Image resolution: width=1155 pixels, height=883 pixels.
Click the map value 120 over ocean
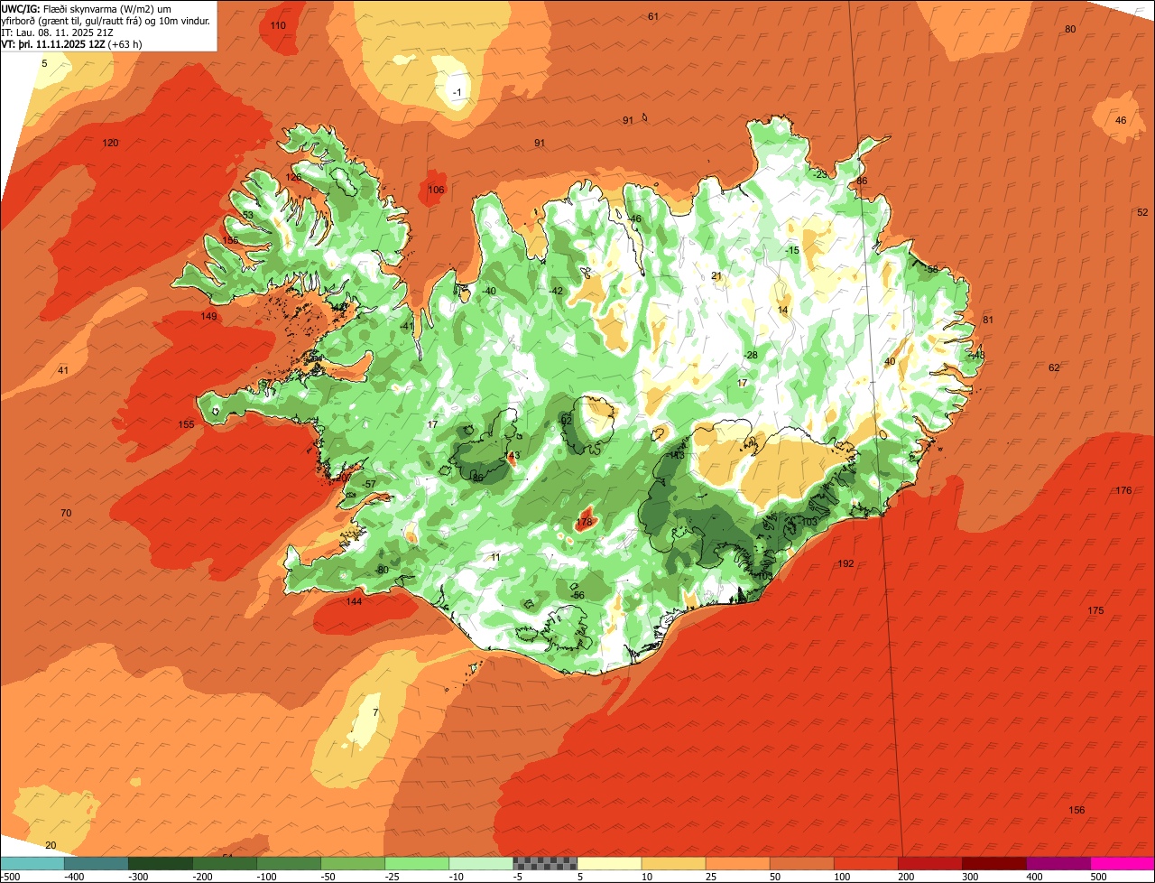[x=110, y=143]
